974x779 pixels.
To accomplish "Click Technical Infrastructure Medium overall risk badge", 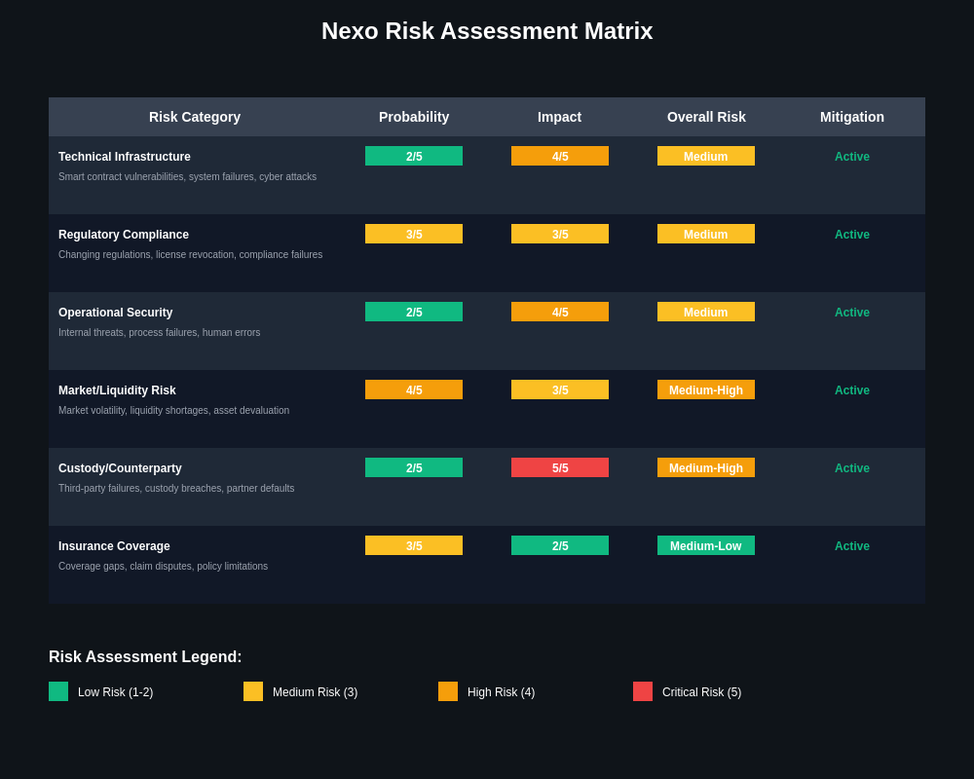I will click(x=706, y=156).
